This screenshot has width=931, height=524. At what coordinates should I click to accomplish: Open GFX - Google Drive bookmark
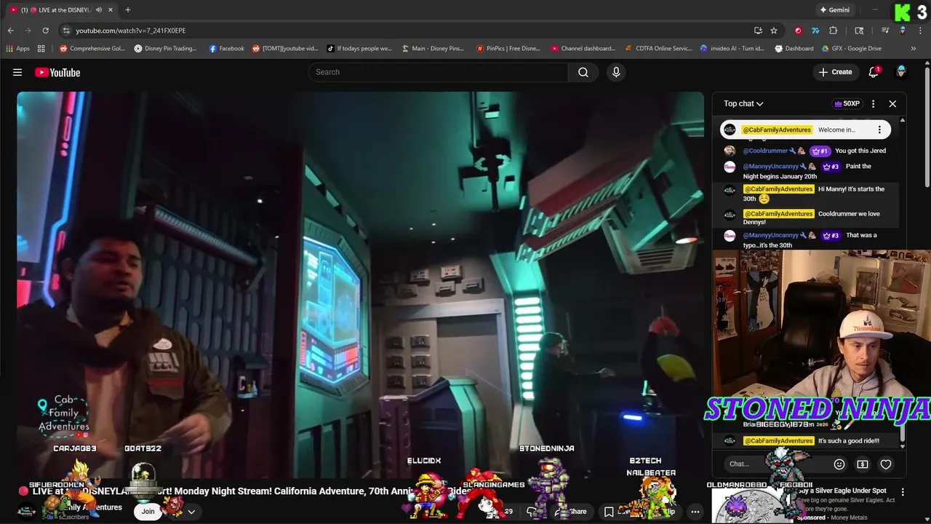(x=851, y=49)
